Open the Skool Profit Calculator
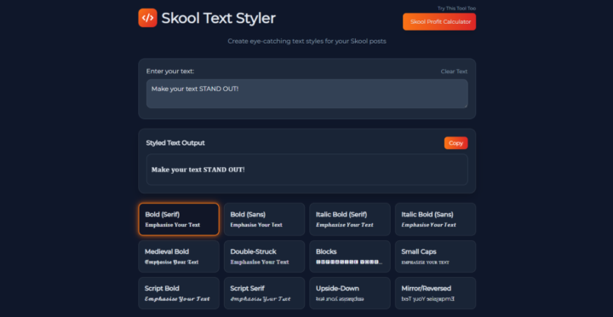 [439, 22]
